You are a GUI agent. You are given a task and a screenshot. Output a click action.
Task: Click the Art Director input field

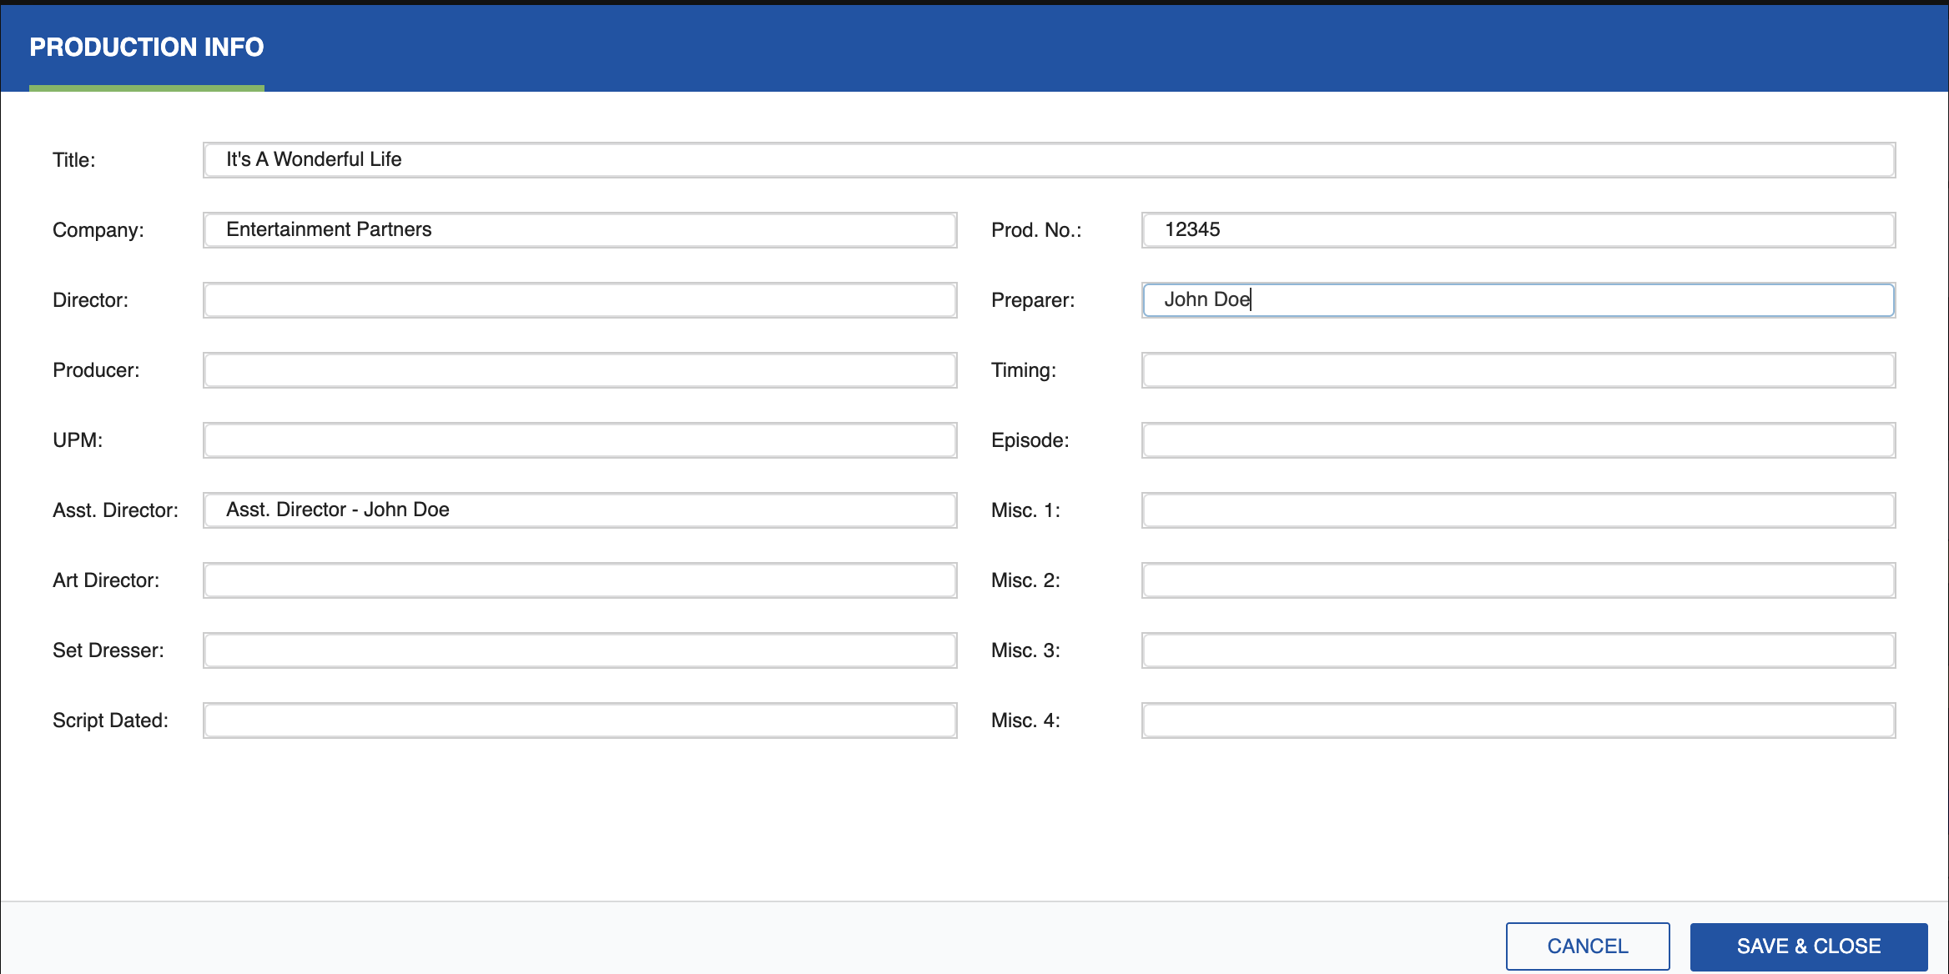coord(579,580)
